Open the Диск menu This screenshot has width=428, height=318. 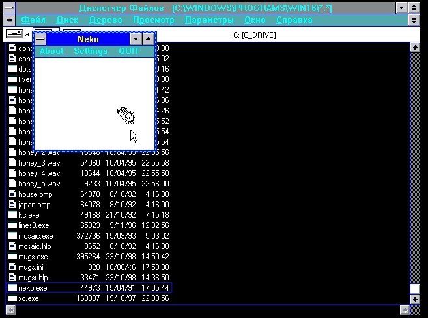pyautogui.click(x=67, y=20)
